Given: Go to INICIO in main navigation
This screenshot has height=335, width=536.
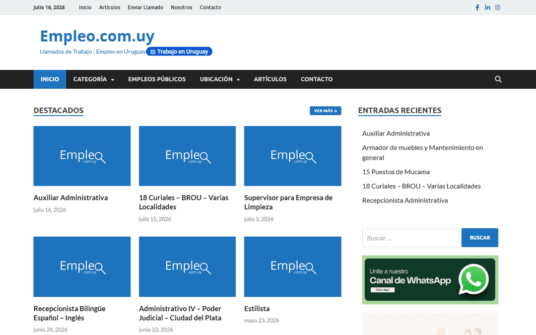Looking at the screenshot, I should 50,79.
